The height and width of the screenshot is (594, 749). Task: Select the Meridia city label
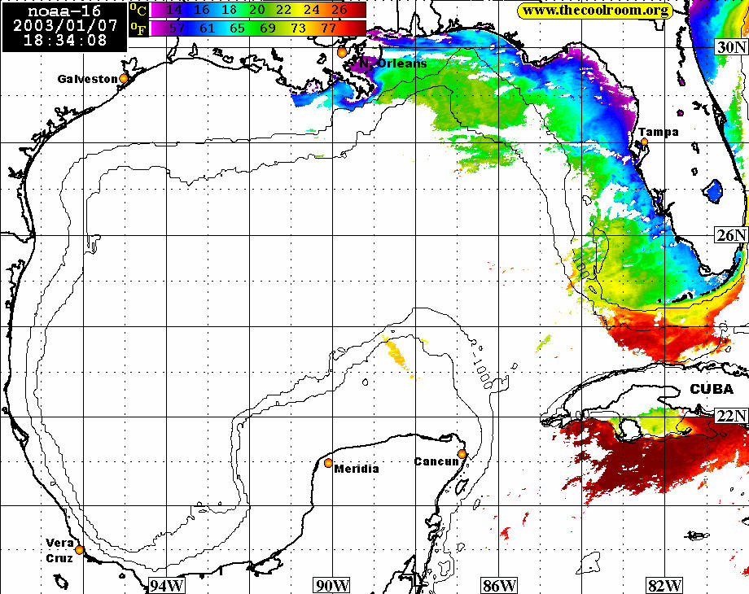pos(357,469)
